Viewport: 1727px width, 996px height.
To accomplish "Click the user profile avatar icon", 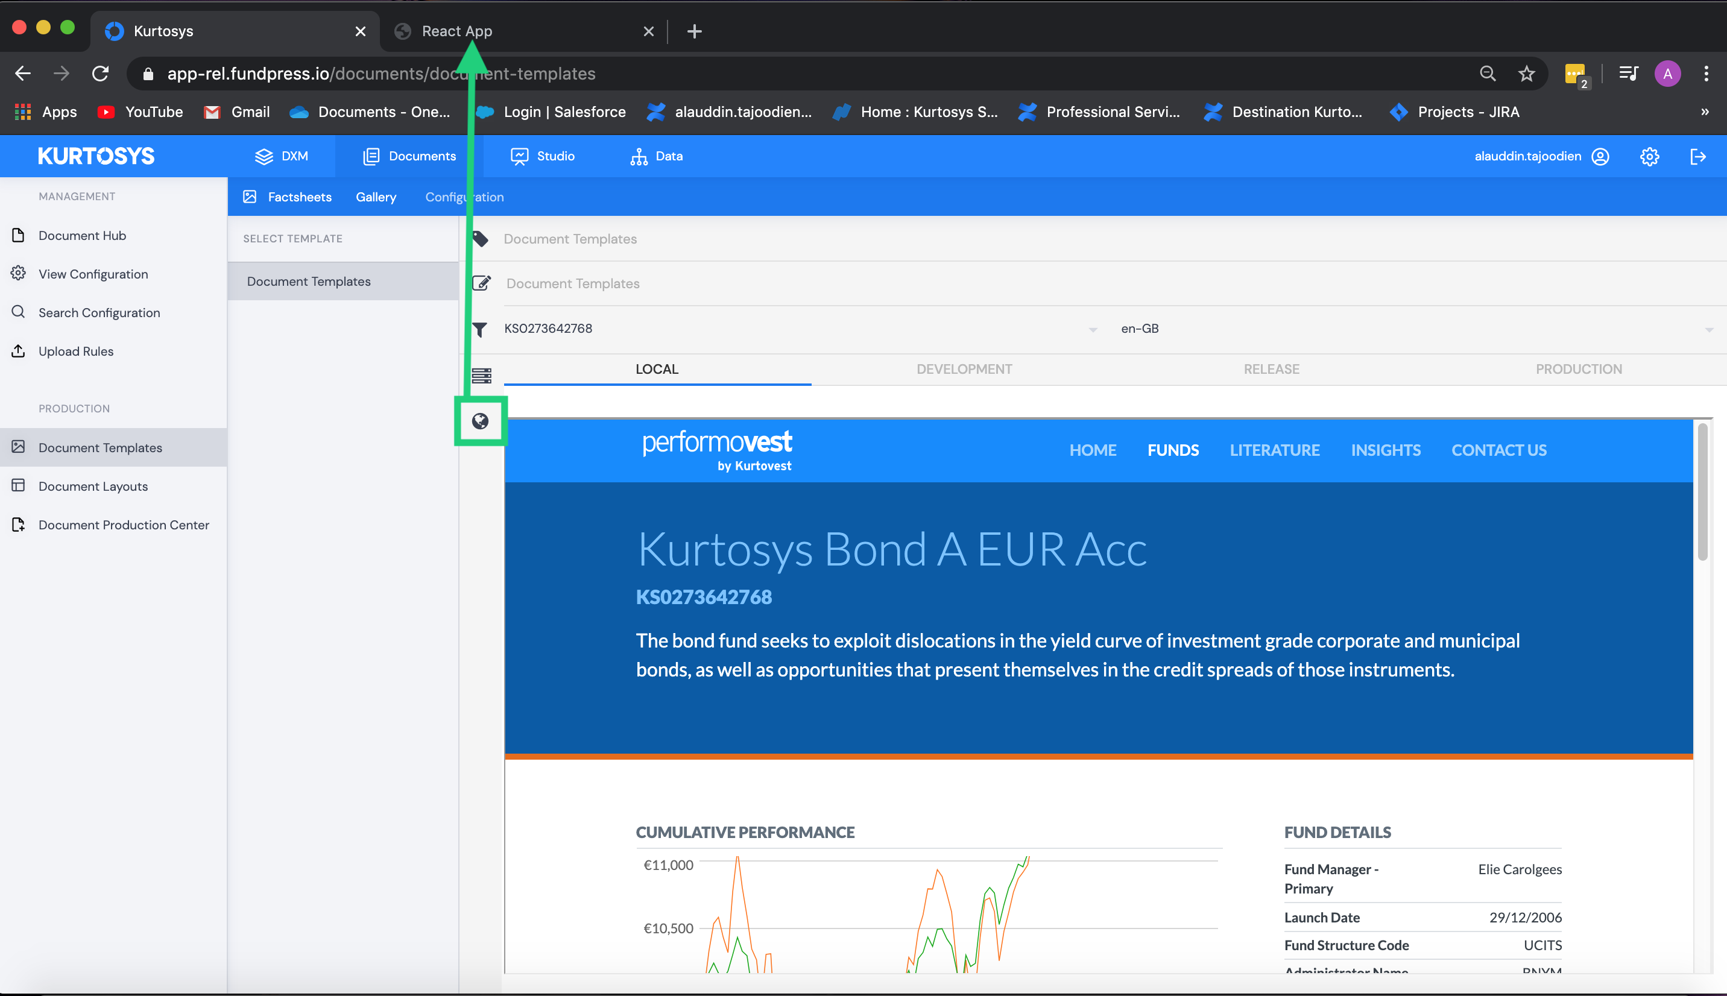I will pyautogui.click(x=1600, y=157).
